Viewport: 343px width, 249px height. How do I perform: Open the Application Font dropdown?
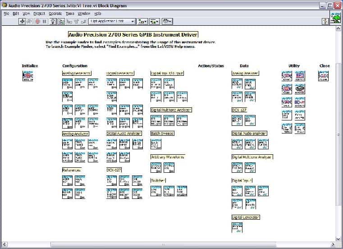pyautogui.click(x=112, y=21)
